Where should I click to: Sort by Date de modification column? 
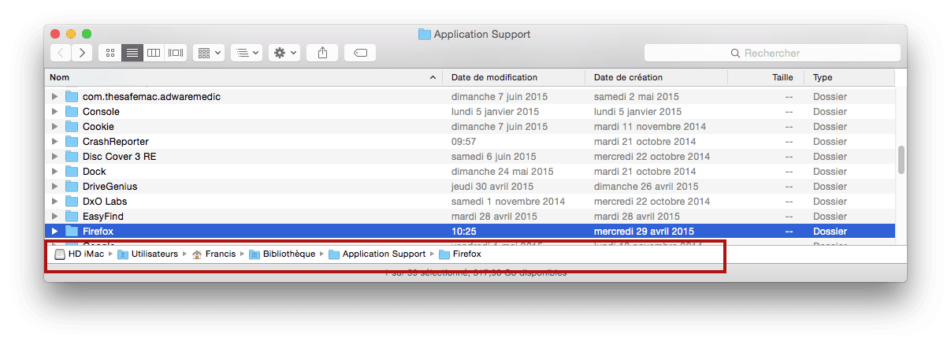[x=513, y=77]
